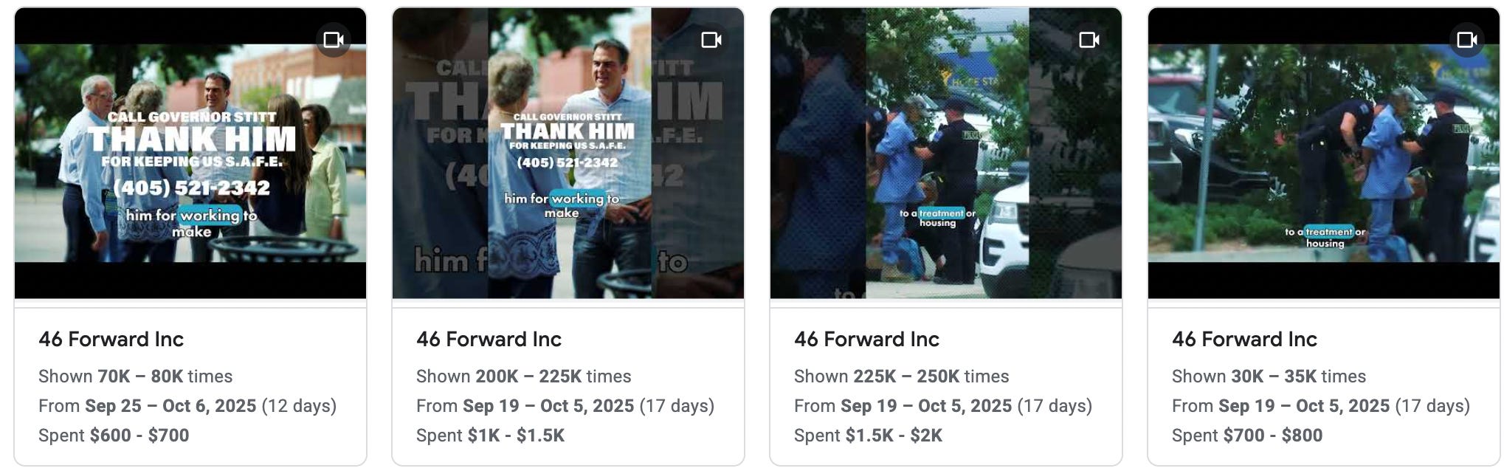Click video icon on the 225K–250K ad
The height and width of the screenshot is (471, 1504).
(x=1089, y=39)
